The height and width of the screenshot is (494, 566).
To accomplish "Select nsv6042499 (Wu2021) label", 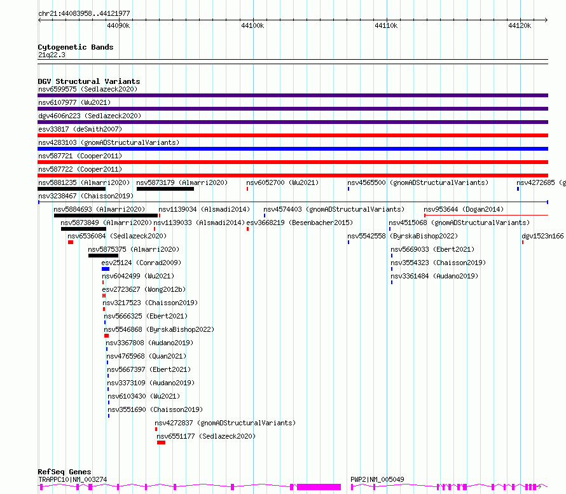I will (138, 276).
